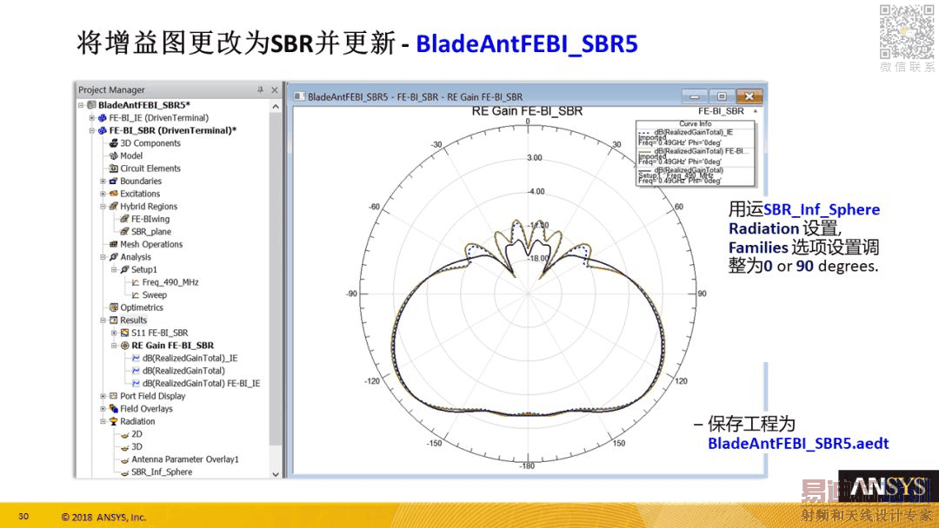This screenshot has height=528, width=939.
Task: Pin the Project Manager panel
Action: 260,89
